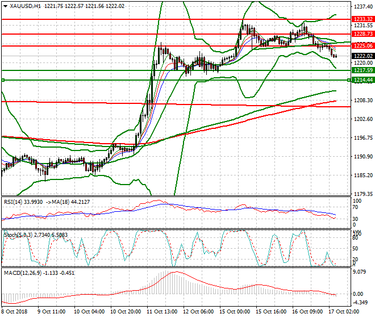Select the 1228.73 resistance price label
375x318 pixels.
pos(363,34)
